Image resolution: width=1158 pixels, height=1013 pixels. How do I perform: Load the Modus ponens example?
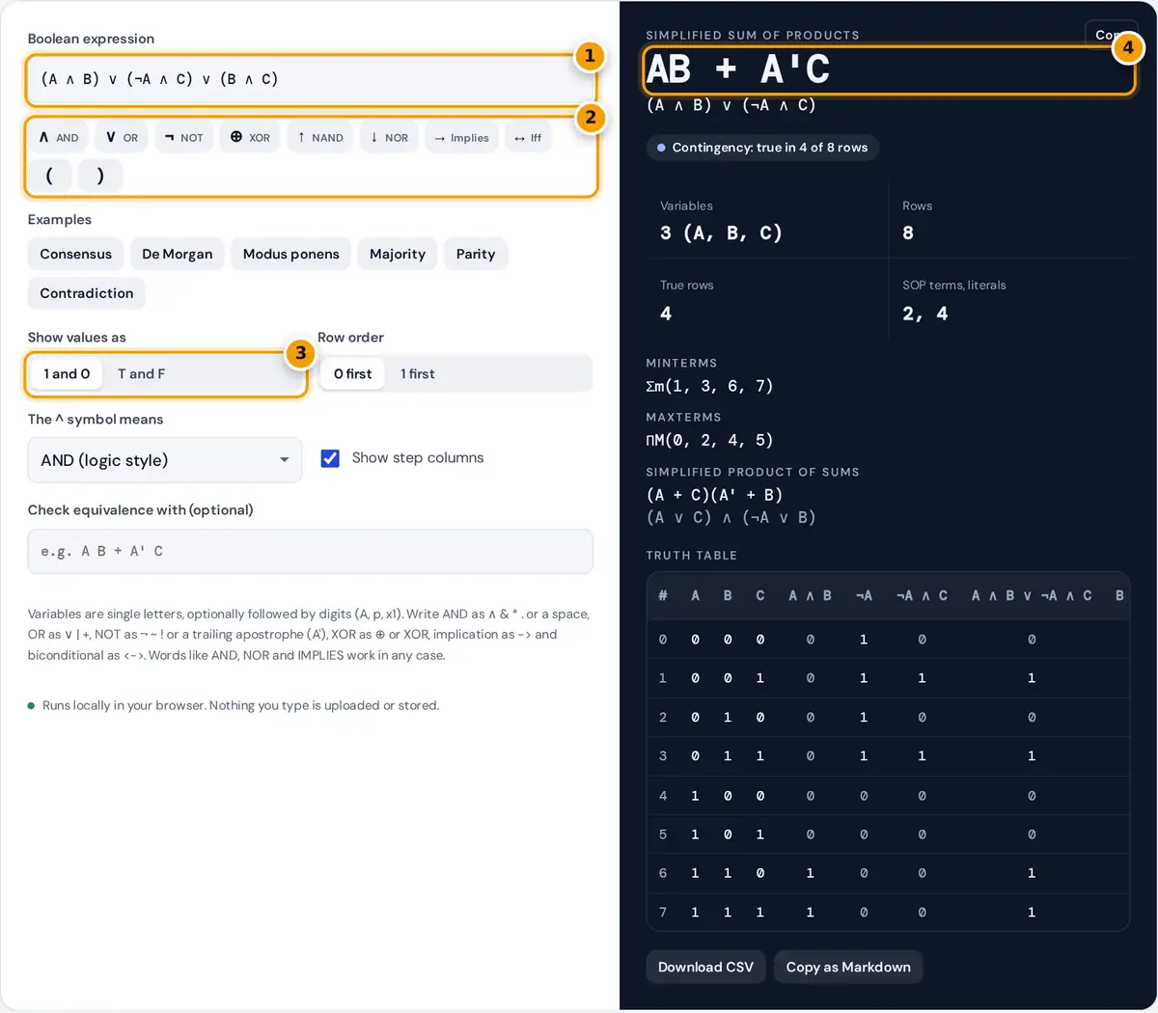pyautogui.click(x=290, y=255)
